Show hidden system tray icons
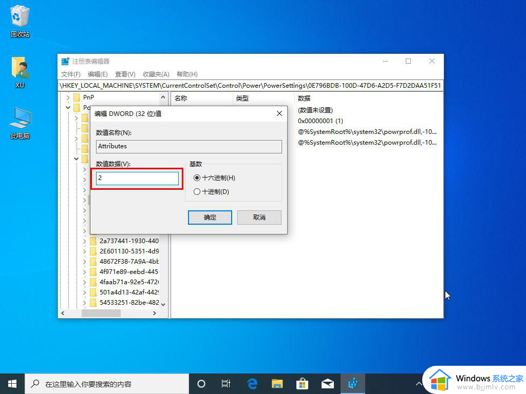Viewport: 526px width, 394px height. point(419,384)
